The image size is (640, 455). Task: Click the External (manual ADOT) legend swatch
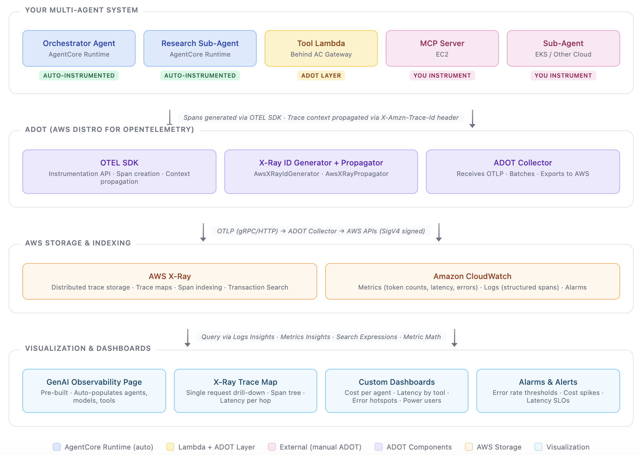(x=272, y=447)
